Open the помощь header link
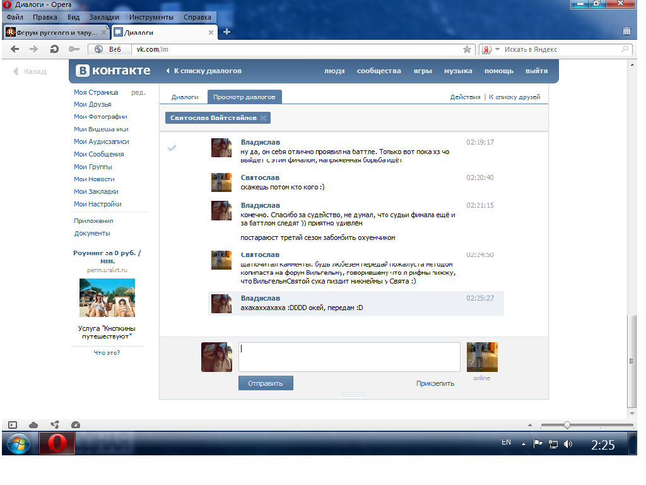 (499, 71)
